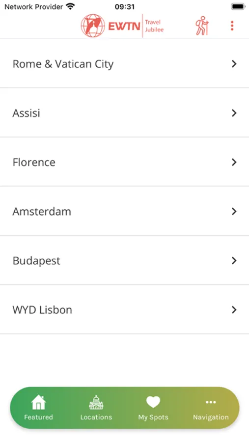Open the Amsterdam location entry

click(124, 211)
